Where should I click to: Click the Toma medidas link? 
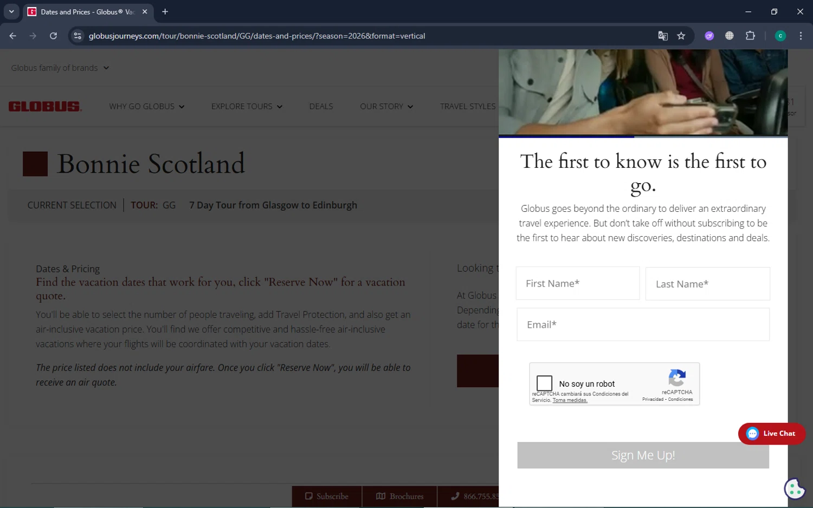tap(570, 400)
